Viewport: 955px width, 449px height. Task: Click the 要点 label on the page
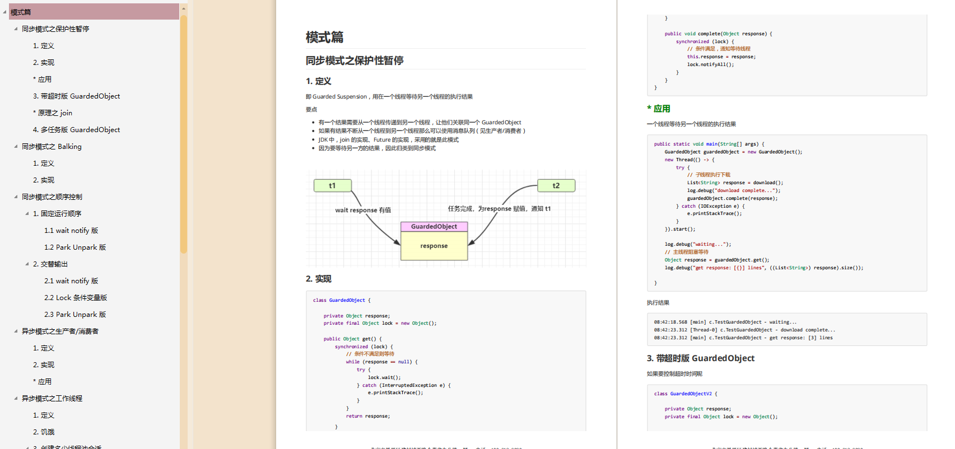(x=311, y=110)
